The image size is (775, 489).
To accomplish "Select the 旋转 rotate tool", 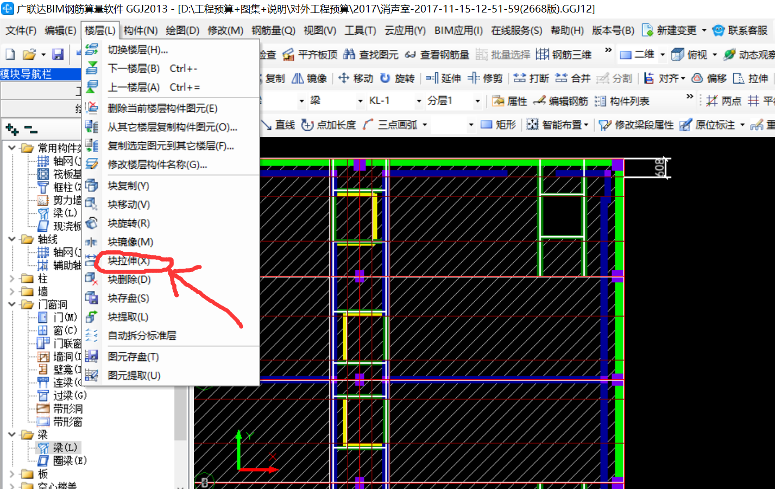I will (x=398, y=78).
